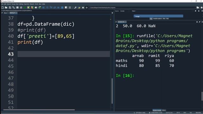Click the working directory path field

[142, 8]
